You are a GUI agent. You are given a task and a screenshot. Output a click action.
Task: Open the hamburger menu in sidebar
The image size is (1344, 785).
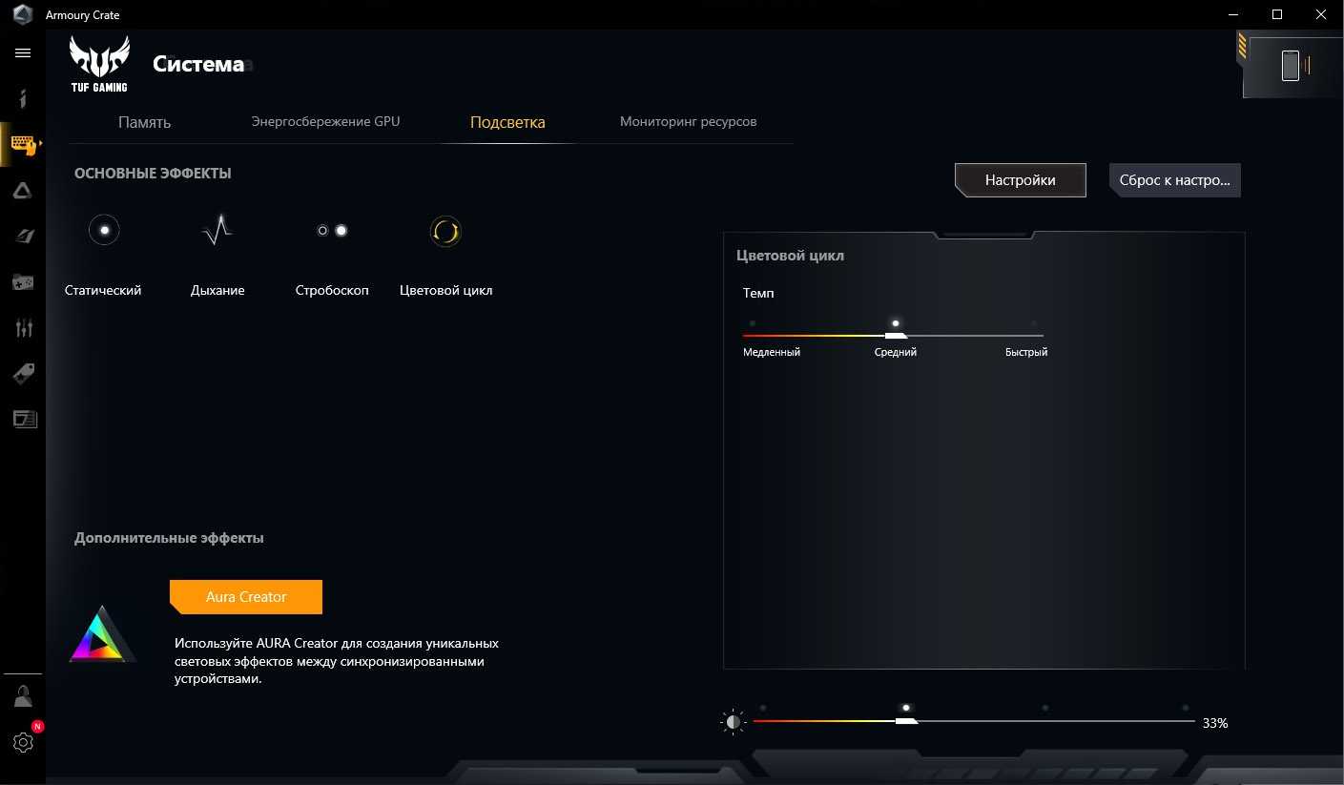tap(23, 53)
